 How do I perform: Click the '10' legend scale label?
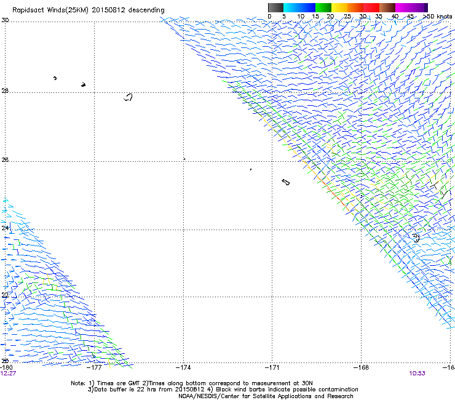301,16
